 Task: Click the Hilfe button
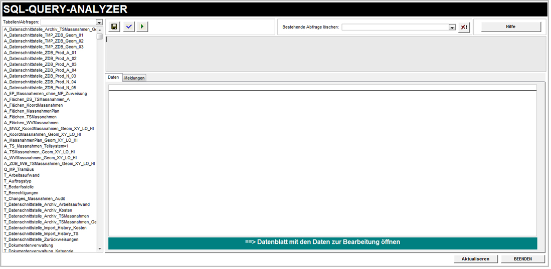pos(510,27)
